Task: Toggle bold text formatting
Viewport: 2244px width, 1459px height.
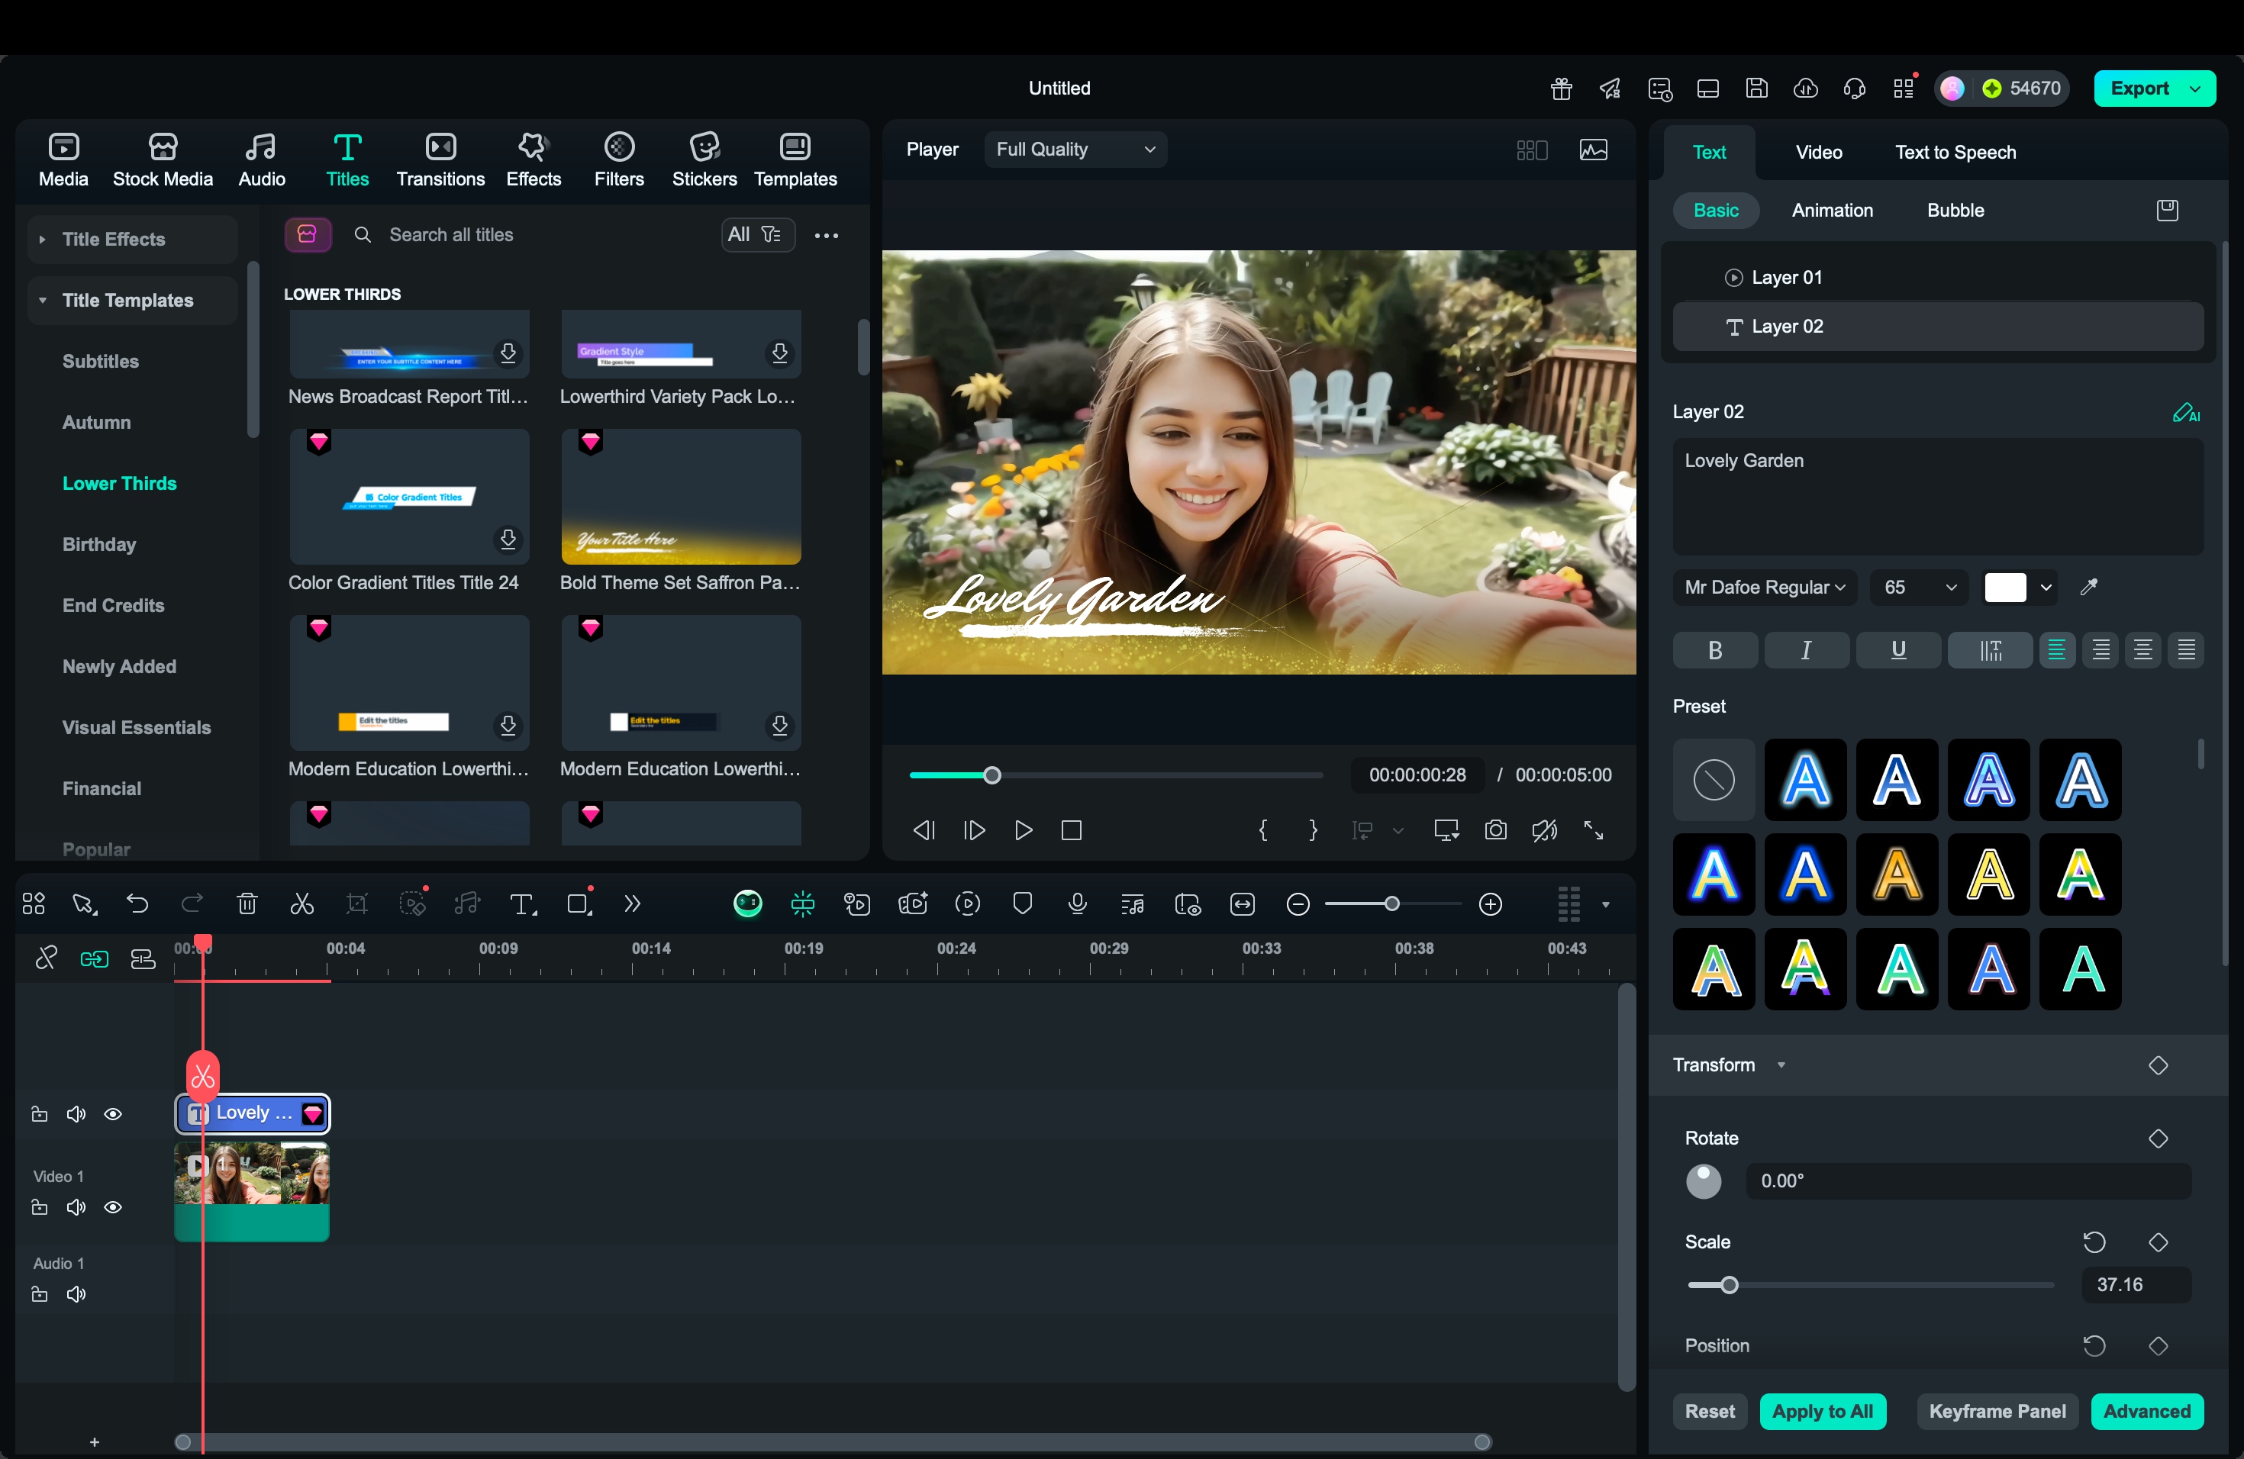Action: 1714,649
